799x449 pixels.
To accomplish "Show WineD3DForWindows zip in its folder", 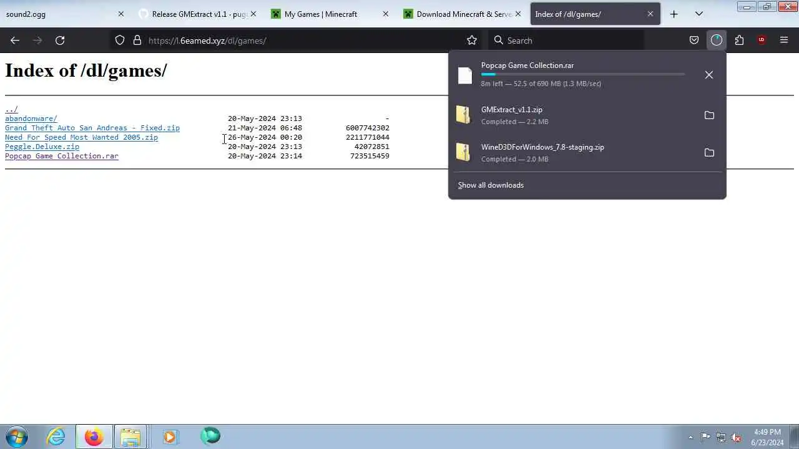I will pyautogui.click(x=709, y=153).
